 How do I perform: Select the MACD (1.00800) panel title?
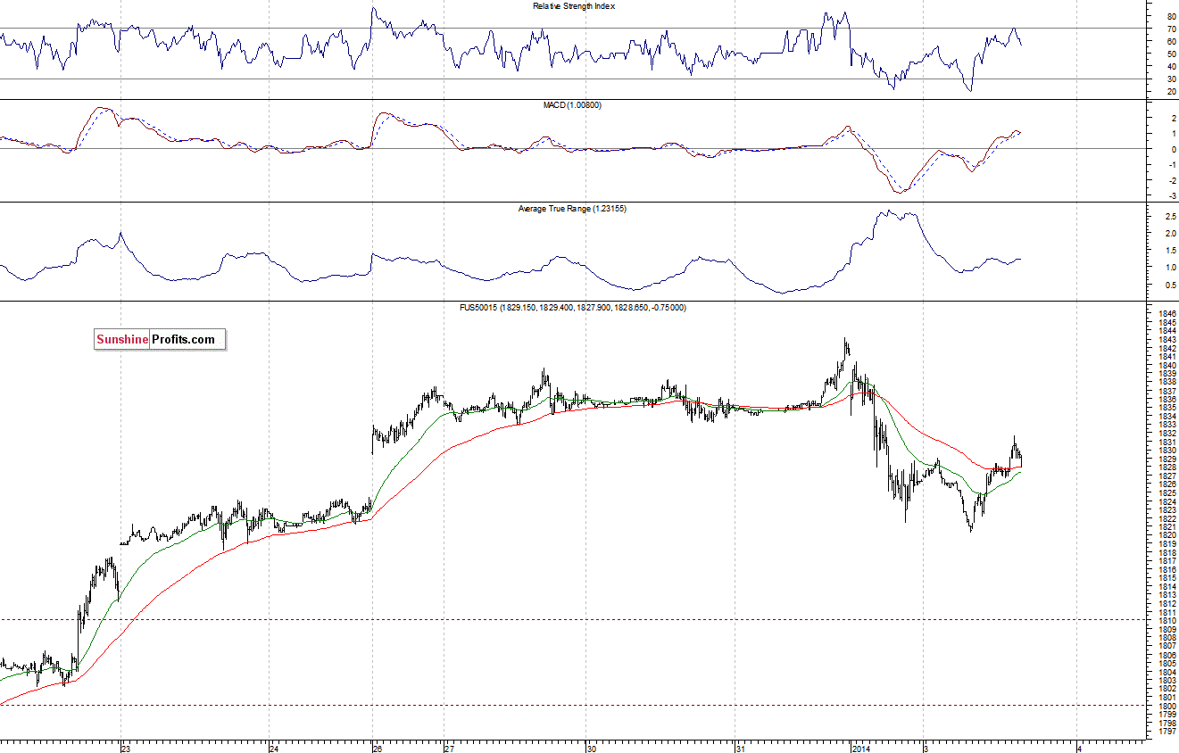573,105
